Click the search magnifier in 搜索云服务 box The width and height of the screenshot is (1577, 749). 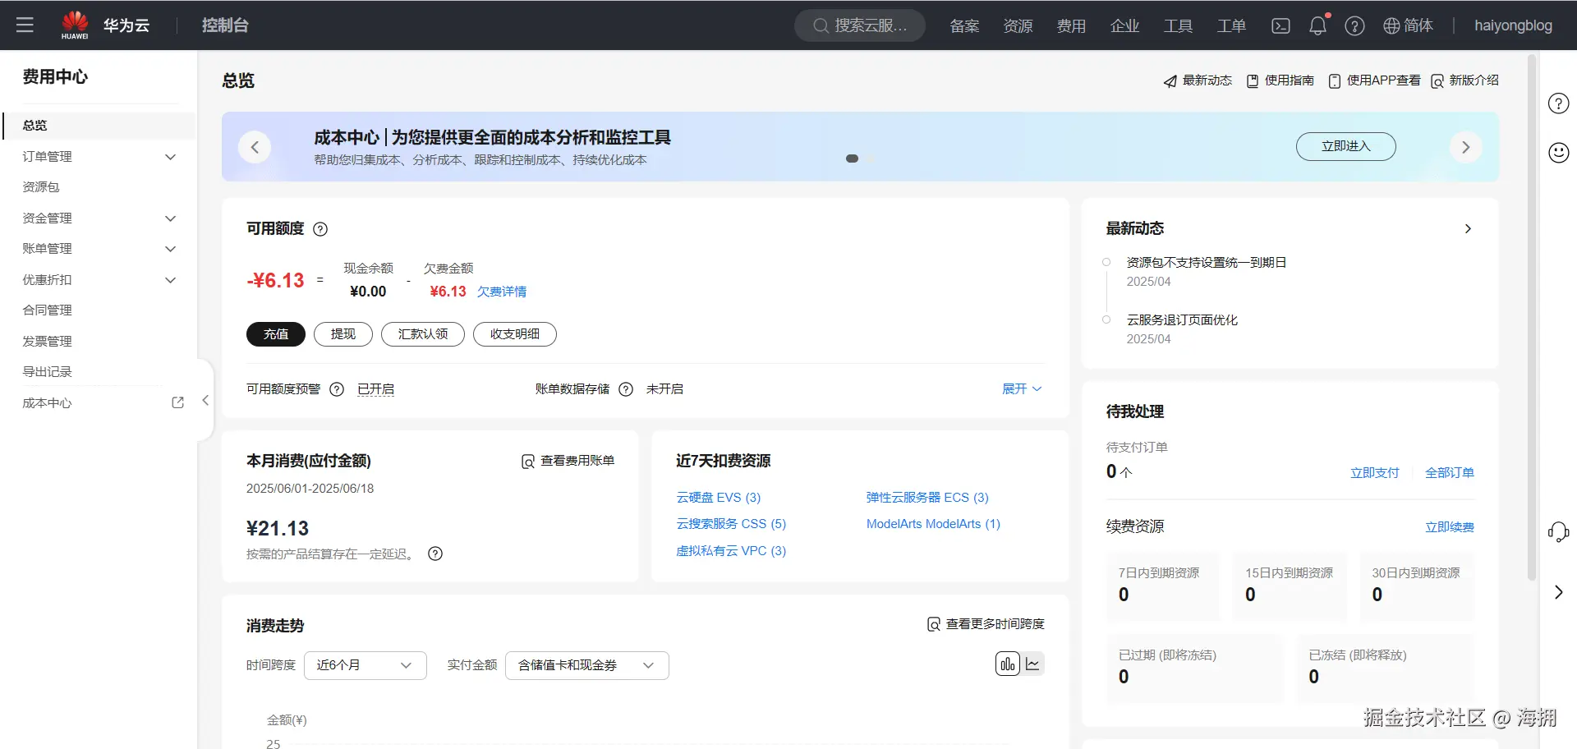tap(820, 25)
